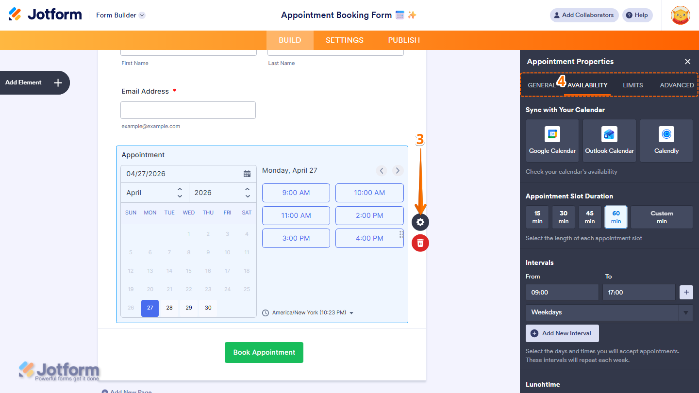This screenshot has width=699, height=393.
Task: Open the America/New York timezone dropdown
Action: point(351,312)
